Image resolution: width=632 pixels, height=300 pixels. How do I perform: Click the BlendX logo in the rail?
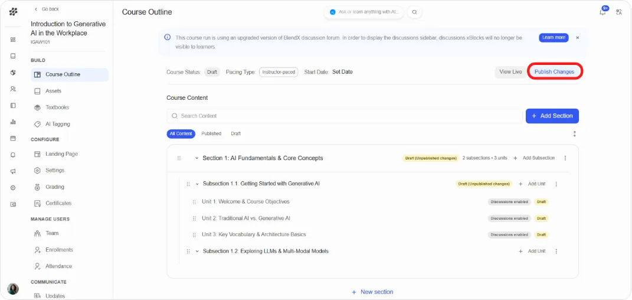14,12
